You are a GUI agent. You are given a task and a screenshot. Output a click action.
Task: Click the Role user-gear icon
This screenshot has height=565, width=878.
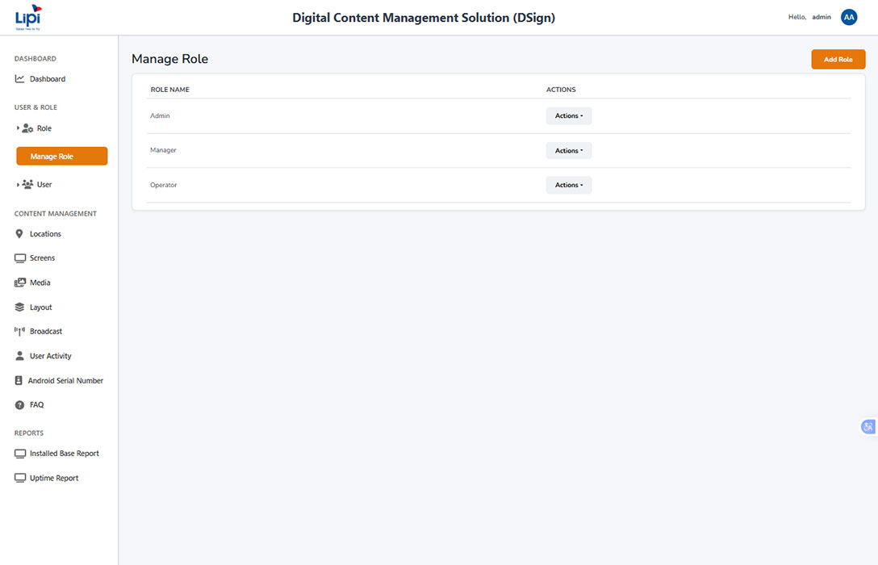pyautogui.click(x=27, y=128)
